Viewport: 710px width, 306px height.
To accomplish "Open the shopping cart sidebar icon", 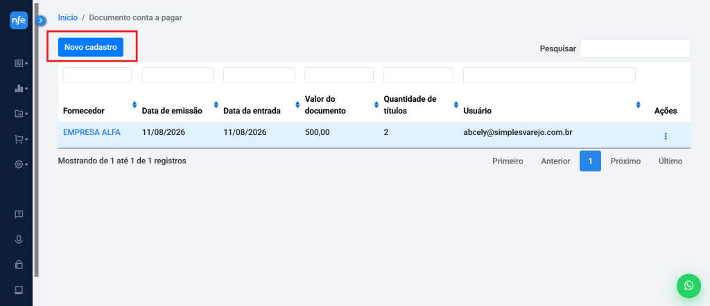I will point(19,139).
